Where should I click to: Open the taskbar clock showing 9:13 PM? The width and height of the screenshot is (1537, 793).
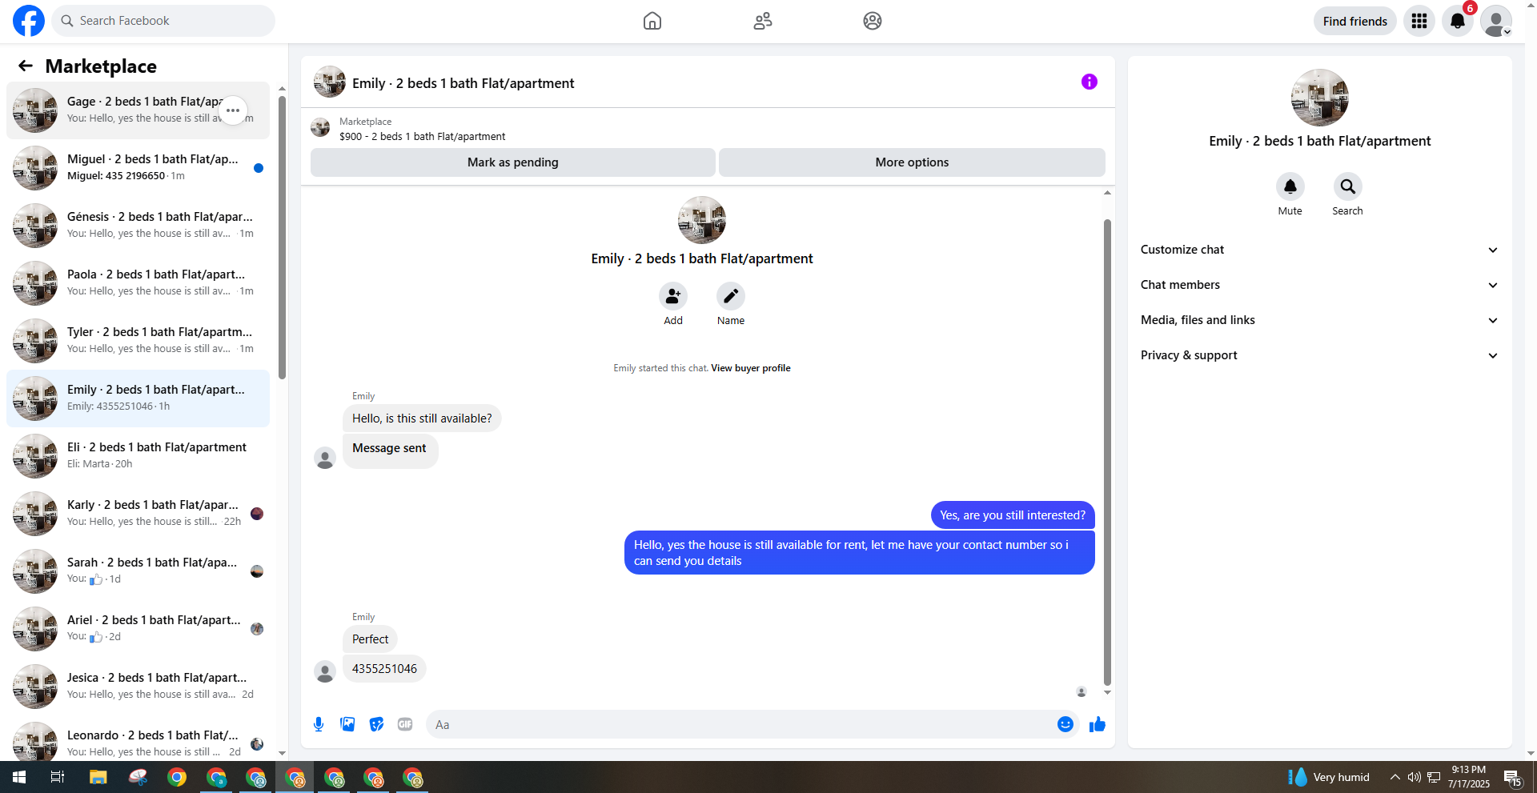(x=1469, y=777)
